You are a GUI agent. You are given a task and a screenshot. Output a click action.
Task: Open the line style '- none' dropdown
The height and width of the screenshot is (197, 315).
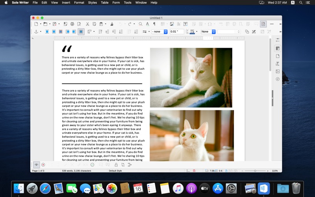(x=160, y=32)
